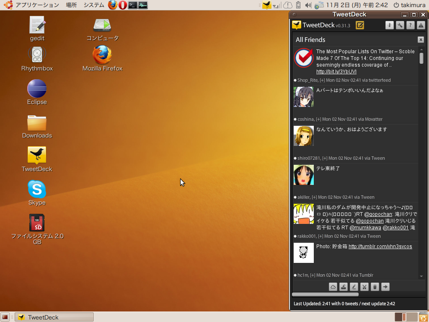Click the scroll down arrow in All Friends
The height and width of the screenshot is (322, 429).
click(421, 276)
